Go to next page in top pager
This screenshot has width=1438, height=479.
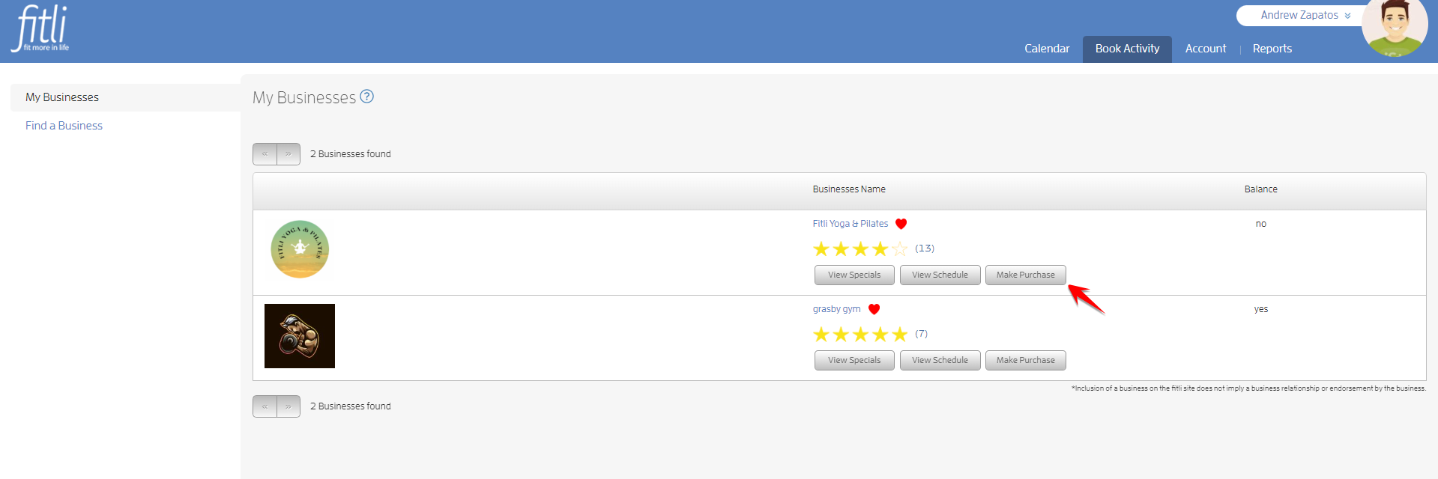[x=288, y=154]
